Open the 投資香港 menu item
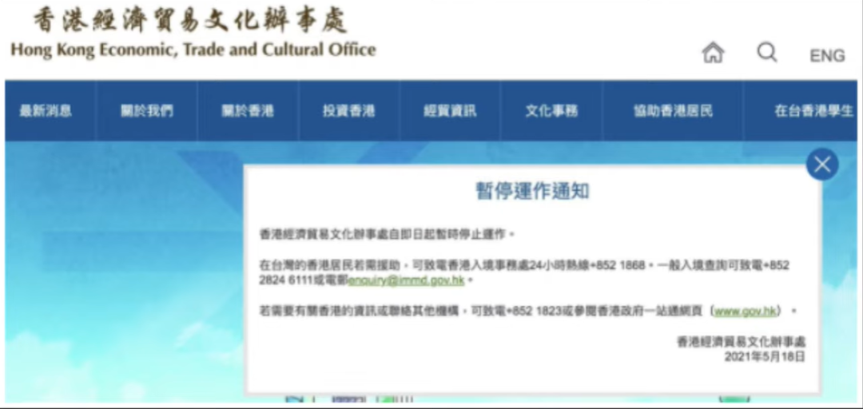This screenshot has height=409, width=863. click(348, 111)
